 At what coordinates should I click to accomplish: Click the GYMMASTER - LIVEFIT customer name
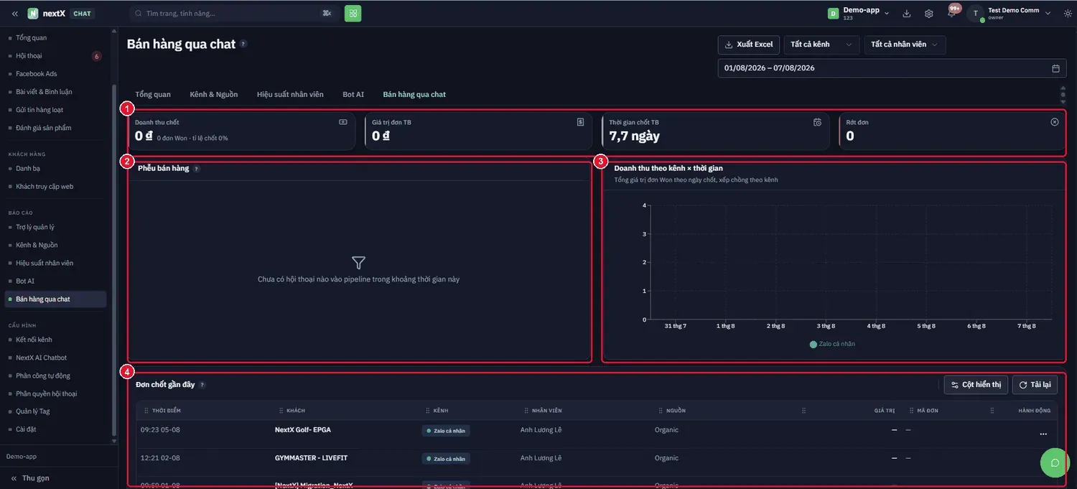pos(312,458)
